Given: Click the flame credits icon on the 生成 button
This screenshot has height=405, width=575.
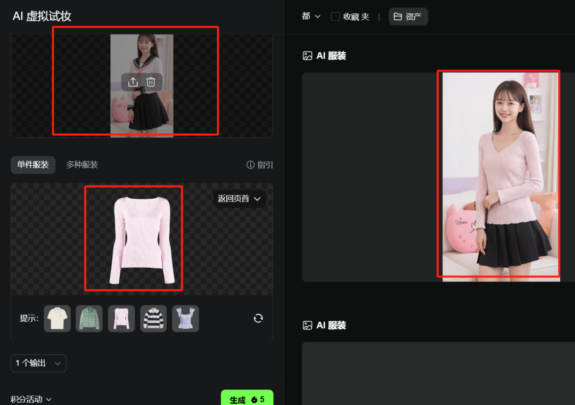Looking at the screenshot, I should click(254, 399).
